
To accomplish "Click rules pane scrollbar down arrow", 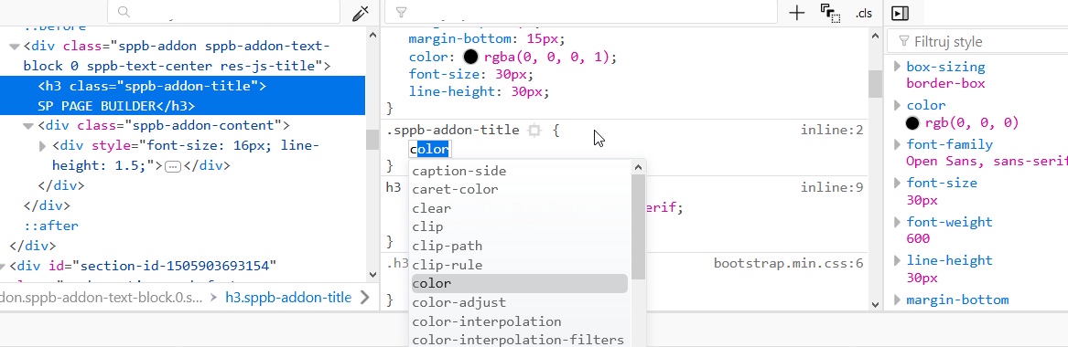I will point(875,305).
